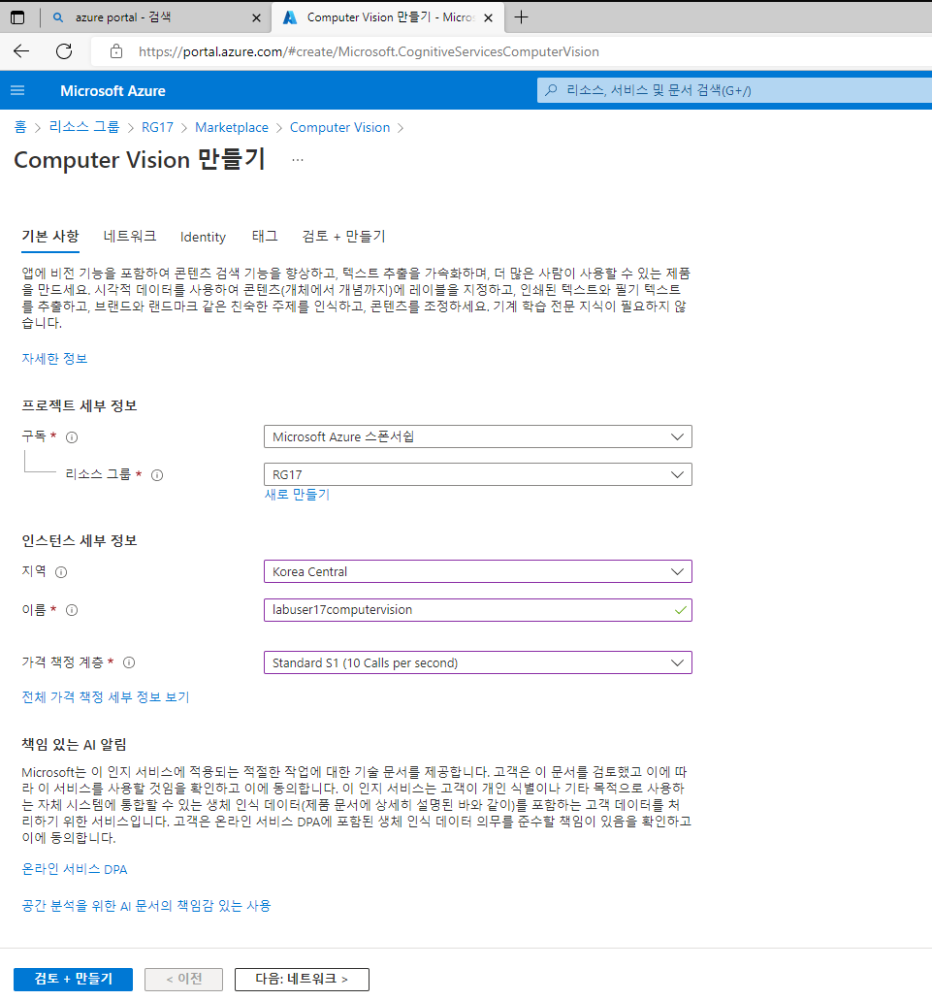This screenshot has height=1000, width=932.
Task: Close the 'Computer Vision 만들기' tab
Action: 489,17
